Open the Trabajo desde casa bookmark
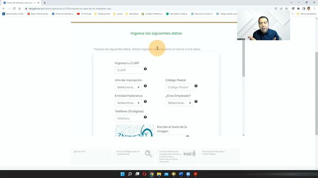Screen dimensions: 318x178 227,14
